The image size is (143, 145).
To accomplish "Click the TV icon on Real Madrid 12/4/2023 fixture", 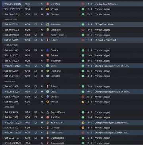I will click(35, 123).
